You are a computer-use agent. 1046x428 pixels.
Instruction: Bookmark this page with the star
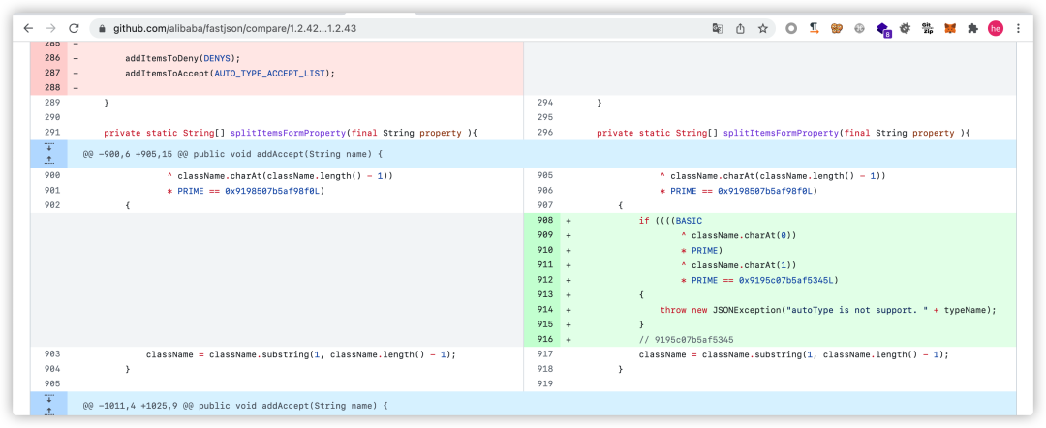click(762, 29)
